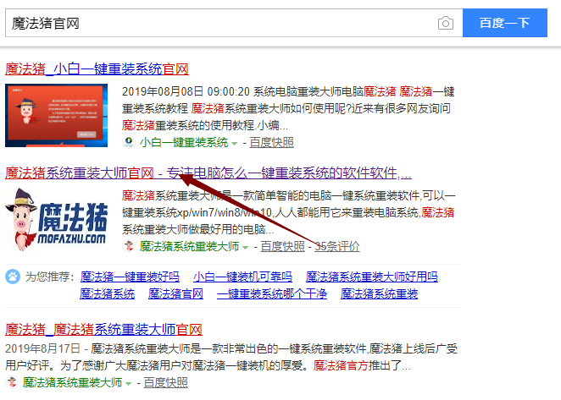View the 35条评价 reviews link

tap(337, 246)
